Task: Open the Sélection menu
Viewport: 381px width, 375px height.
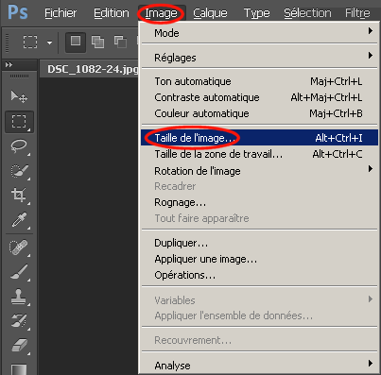Action: pyautogui.click(x=307, y=13)
